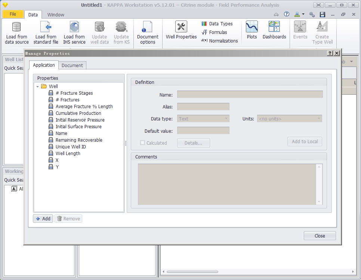361x280 pixels.
Task: Click into the Name field
Action: pyautogui.click(x=250, y=94)
